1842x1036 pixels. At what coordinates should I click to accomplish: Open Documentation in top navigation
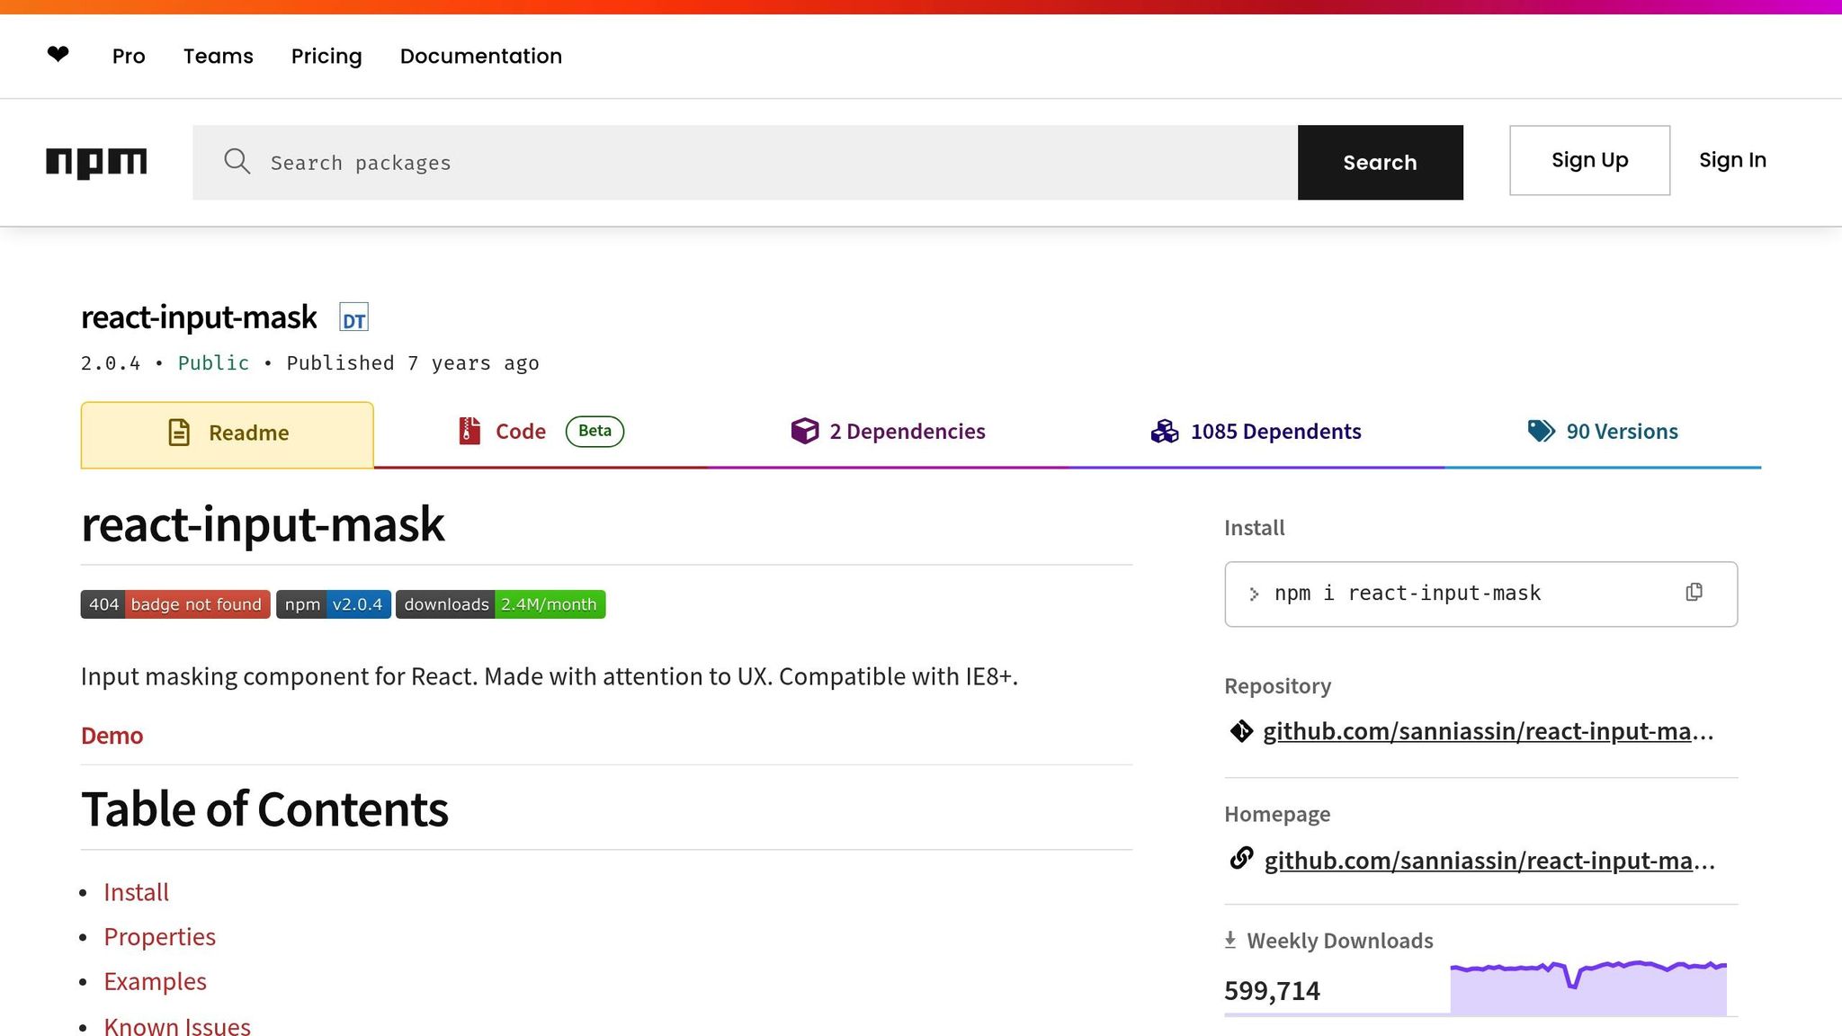pos(481,56)
